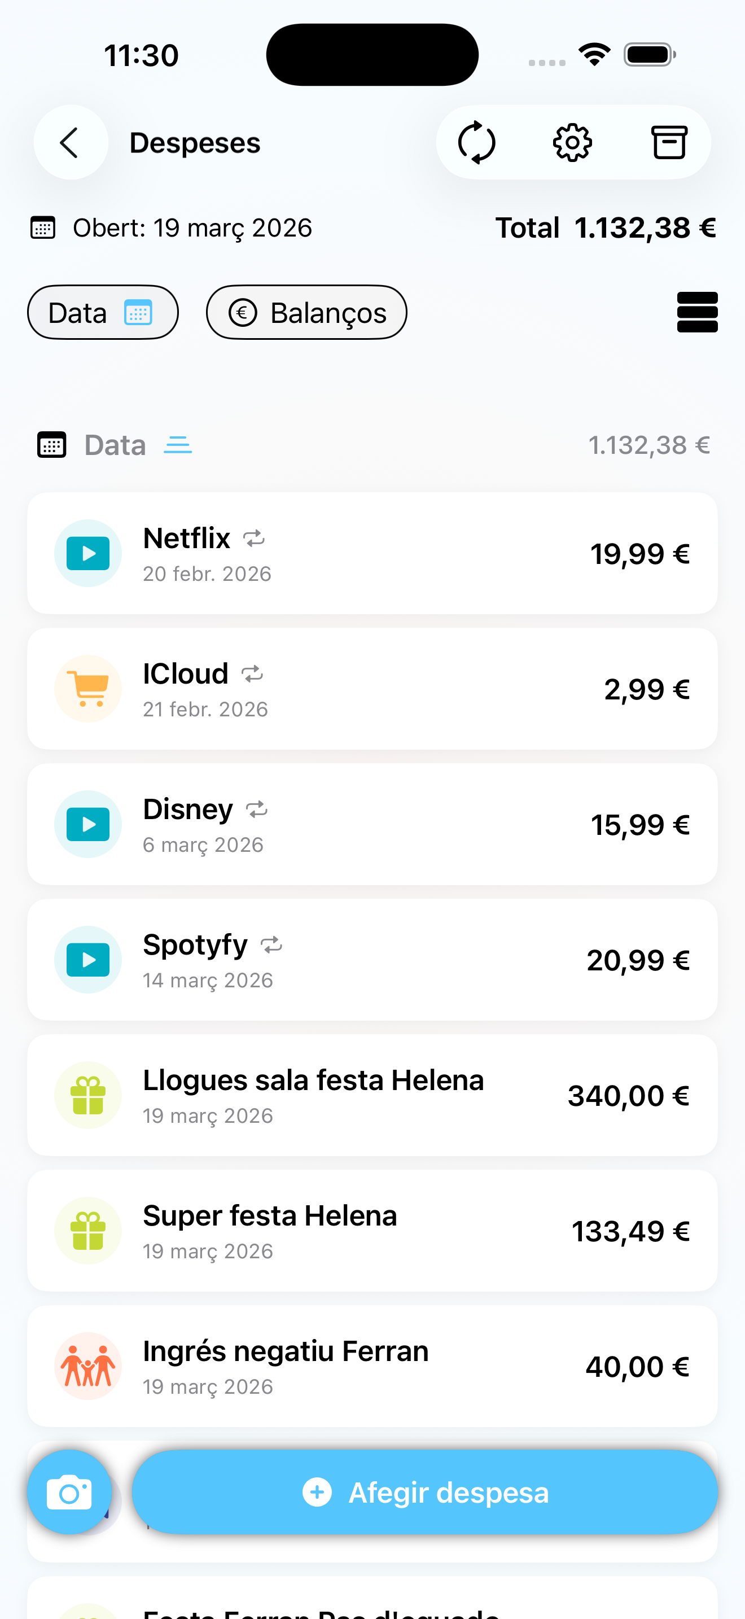Screen dimensions: 745x1619
Task: Tap the back arrow button
Action: 71,143
